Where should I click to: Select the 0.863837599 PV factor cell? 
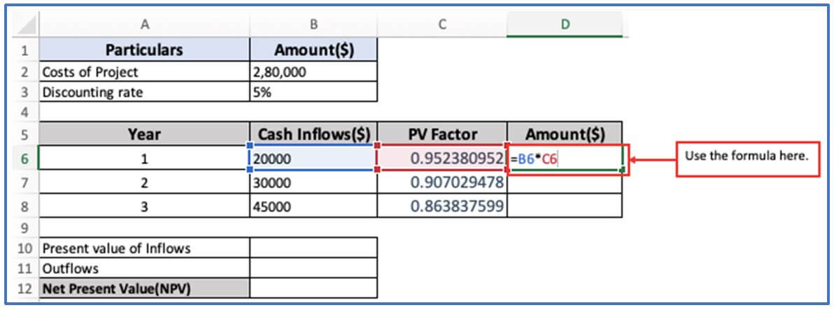pos(442,206)
